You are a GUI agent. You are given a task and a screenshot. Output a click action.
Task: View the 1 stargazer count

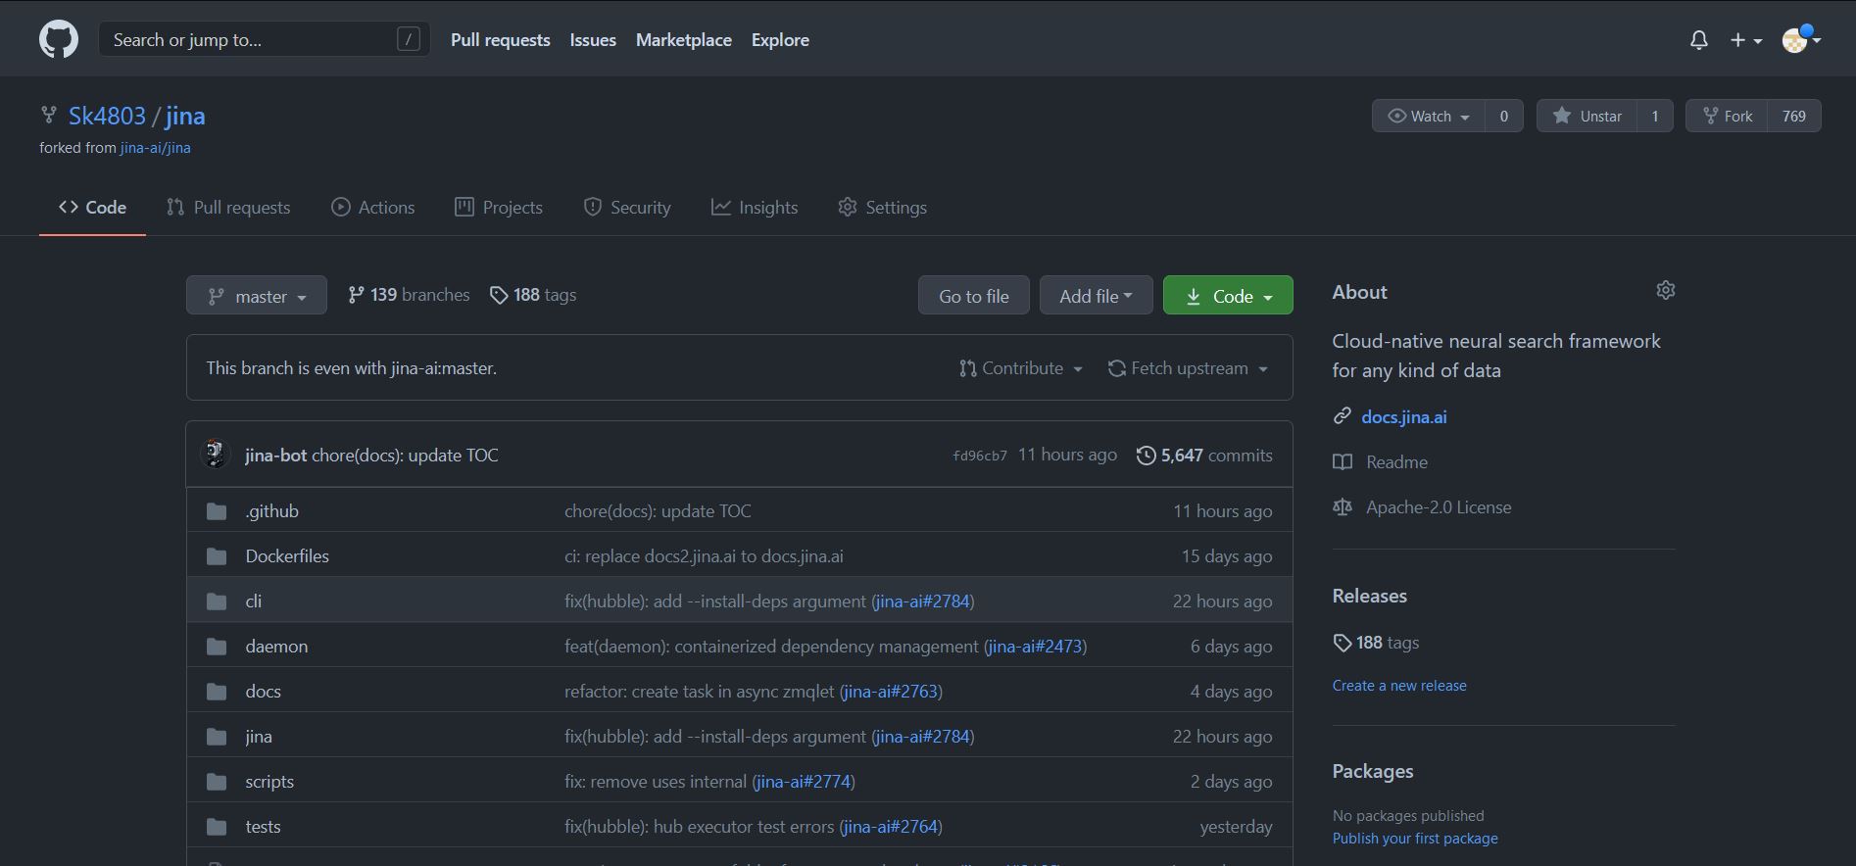tap(1655, 116)
